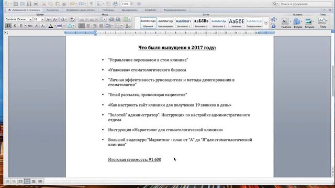Toggle bold formatting button

coord(8,26)
